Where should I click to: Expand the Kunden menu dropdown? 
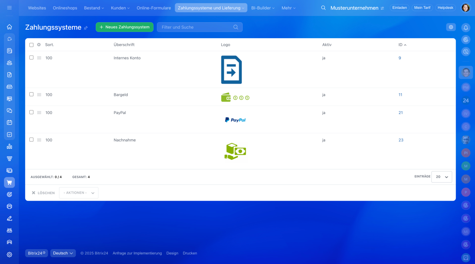pos(120,8)
